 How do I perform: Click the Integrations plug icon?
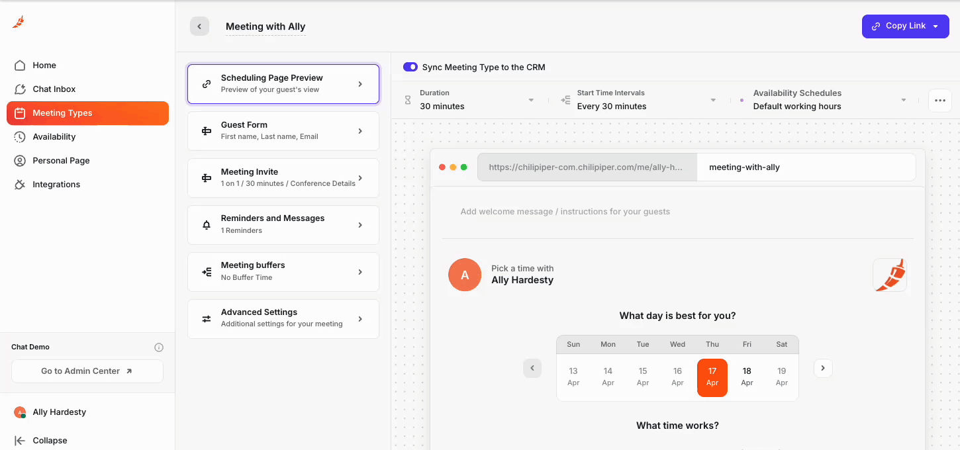coord(20,185)
